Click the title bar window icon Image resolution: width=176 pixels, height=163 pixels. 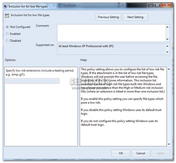5,7
